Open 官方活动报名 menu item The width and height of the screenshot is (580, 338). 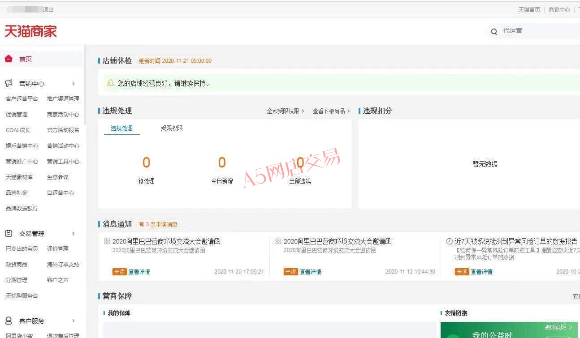63,130
